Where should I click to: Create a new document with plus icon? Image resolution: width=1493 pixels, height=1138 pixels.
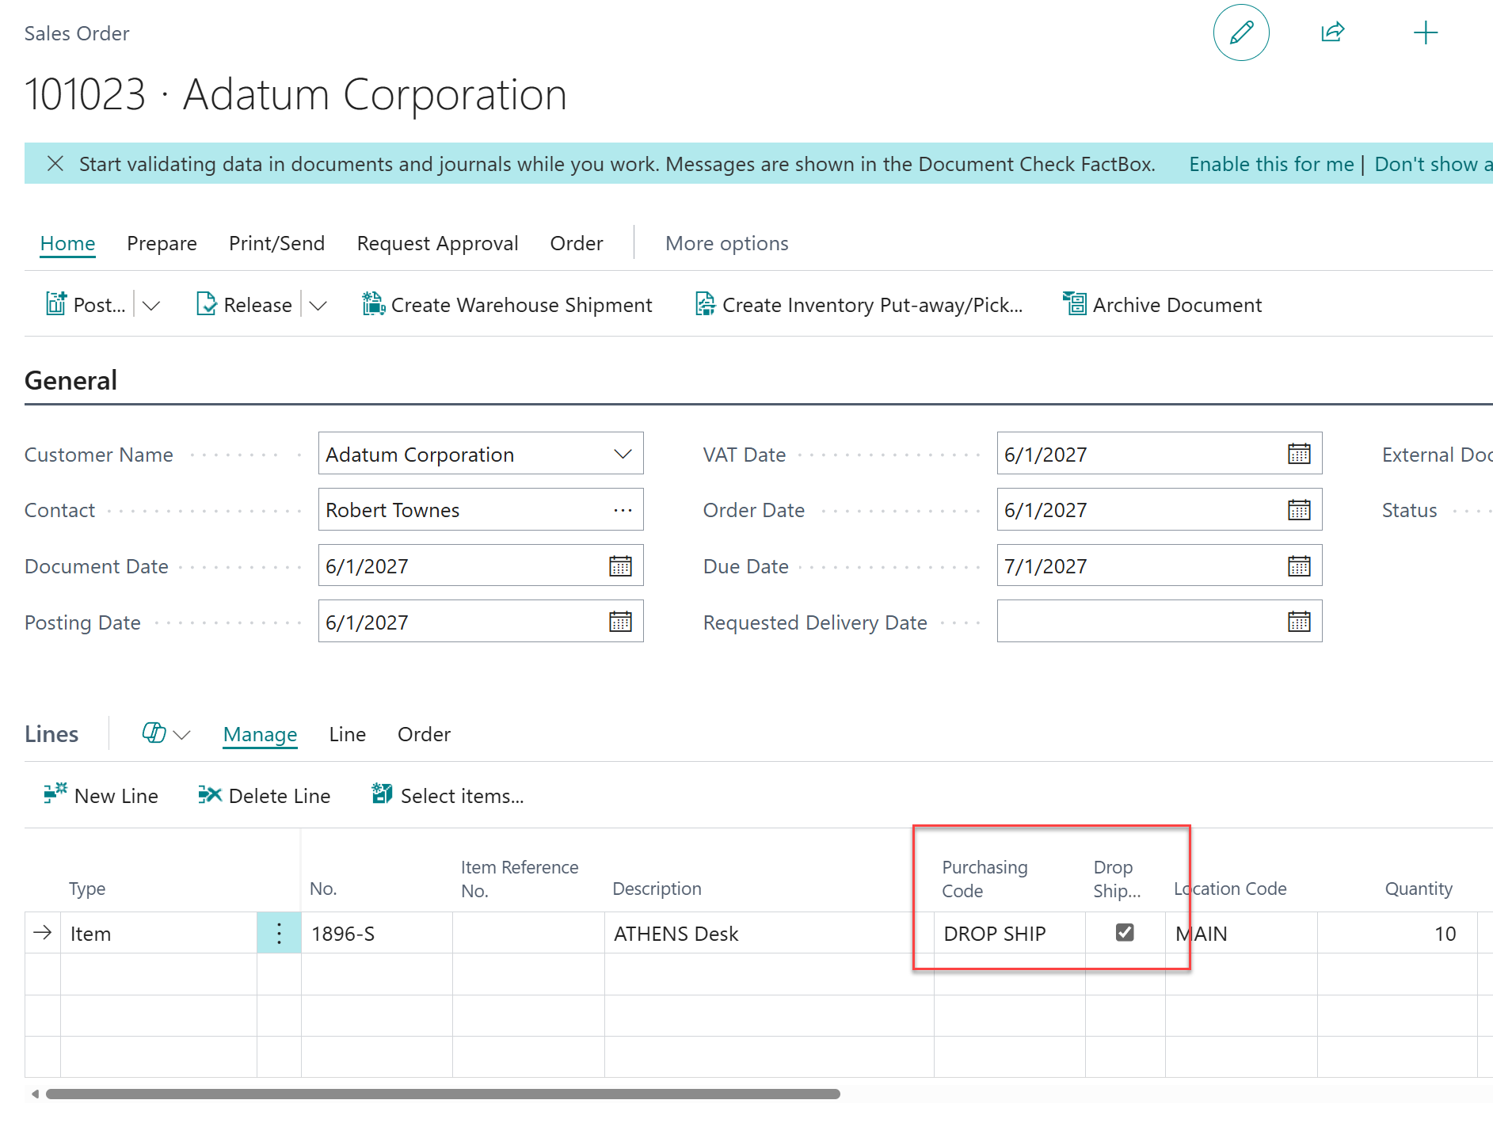pos(1426,32)
